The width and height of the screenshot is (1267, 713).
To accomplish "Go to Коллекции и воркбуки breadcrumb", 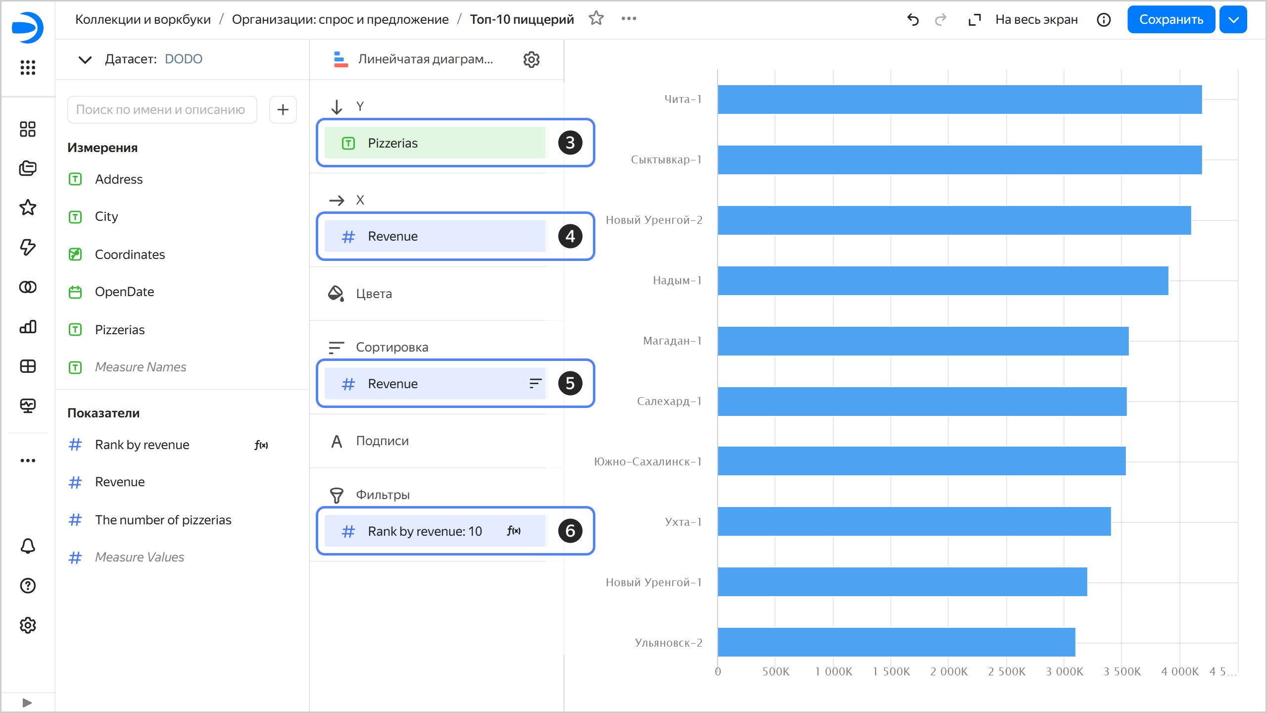I will (x=143, y=19).
